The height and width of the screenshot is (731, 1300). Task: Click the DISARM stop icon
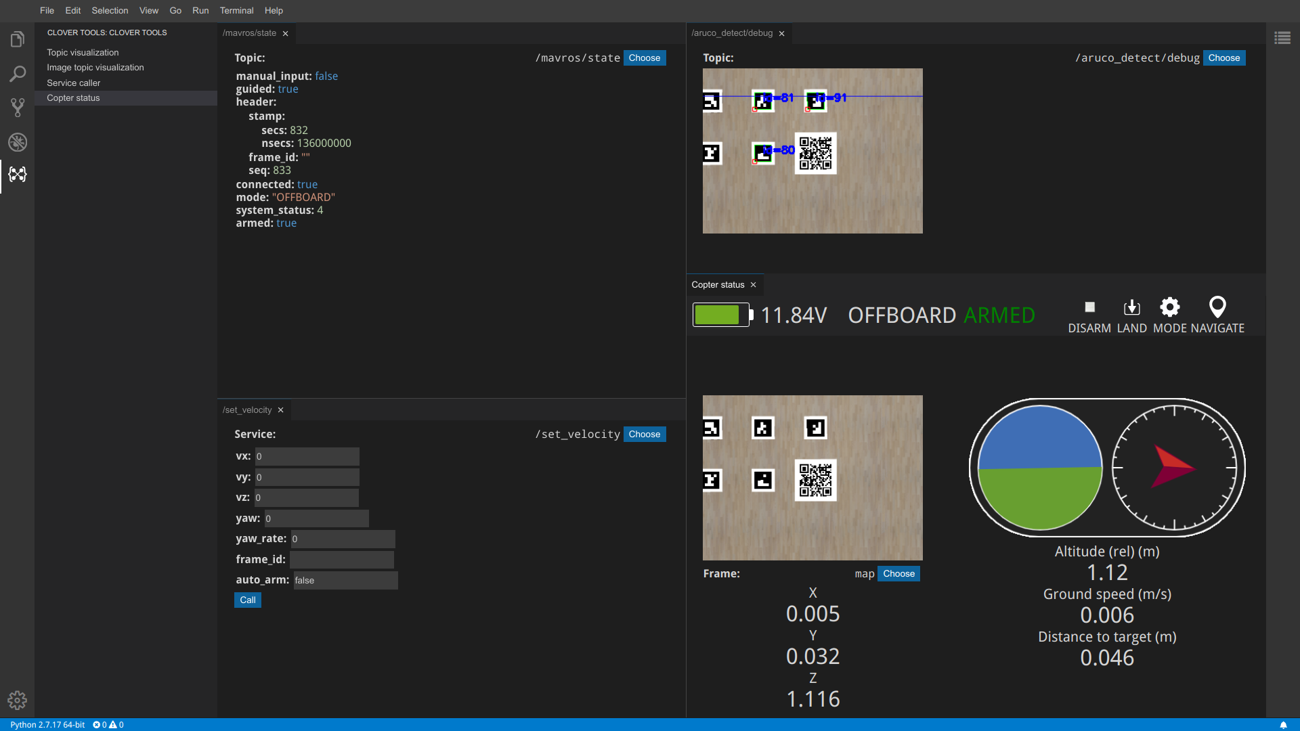click(1089, 307)
